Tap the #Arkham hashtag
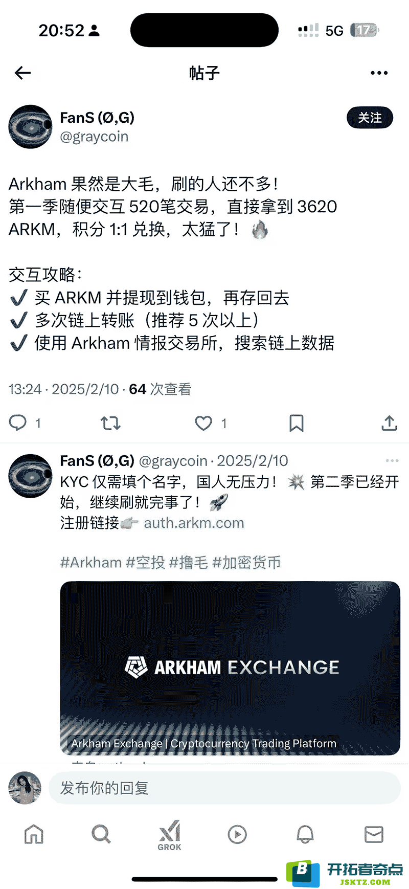The image size is (409, 889). coord(91,563)
